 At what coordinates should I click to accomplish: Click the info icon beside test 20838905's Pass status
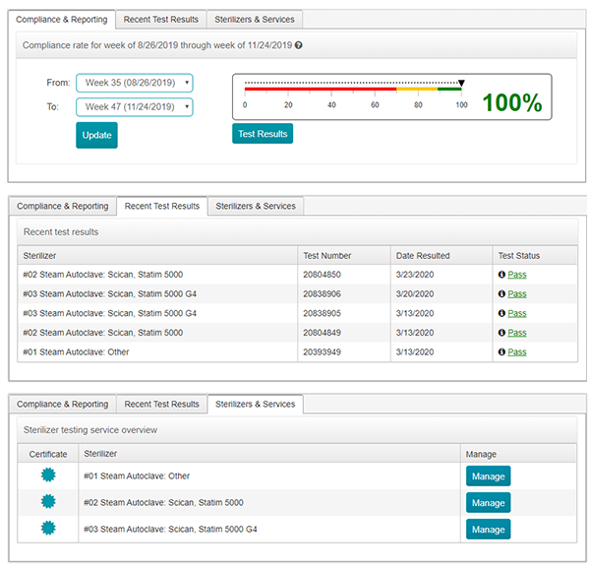(501, 313)
